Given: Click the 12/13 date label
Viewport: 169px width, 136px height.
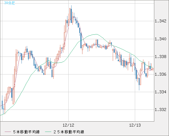Looking at the screenshot, I should point(135,125).
